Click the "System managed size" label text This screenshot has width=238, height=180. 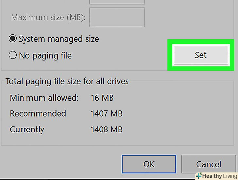59,39
